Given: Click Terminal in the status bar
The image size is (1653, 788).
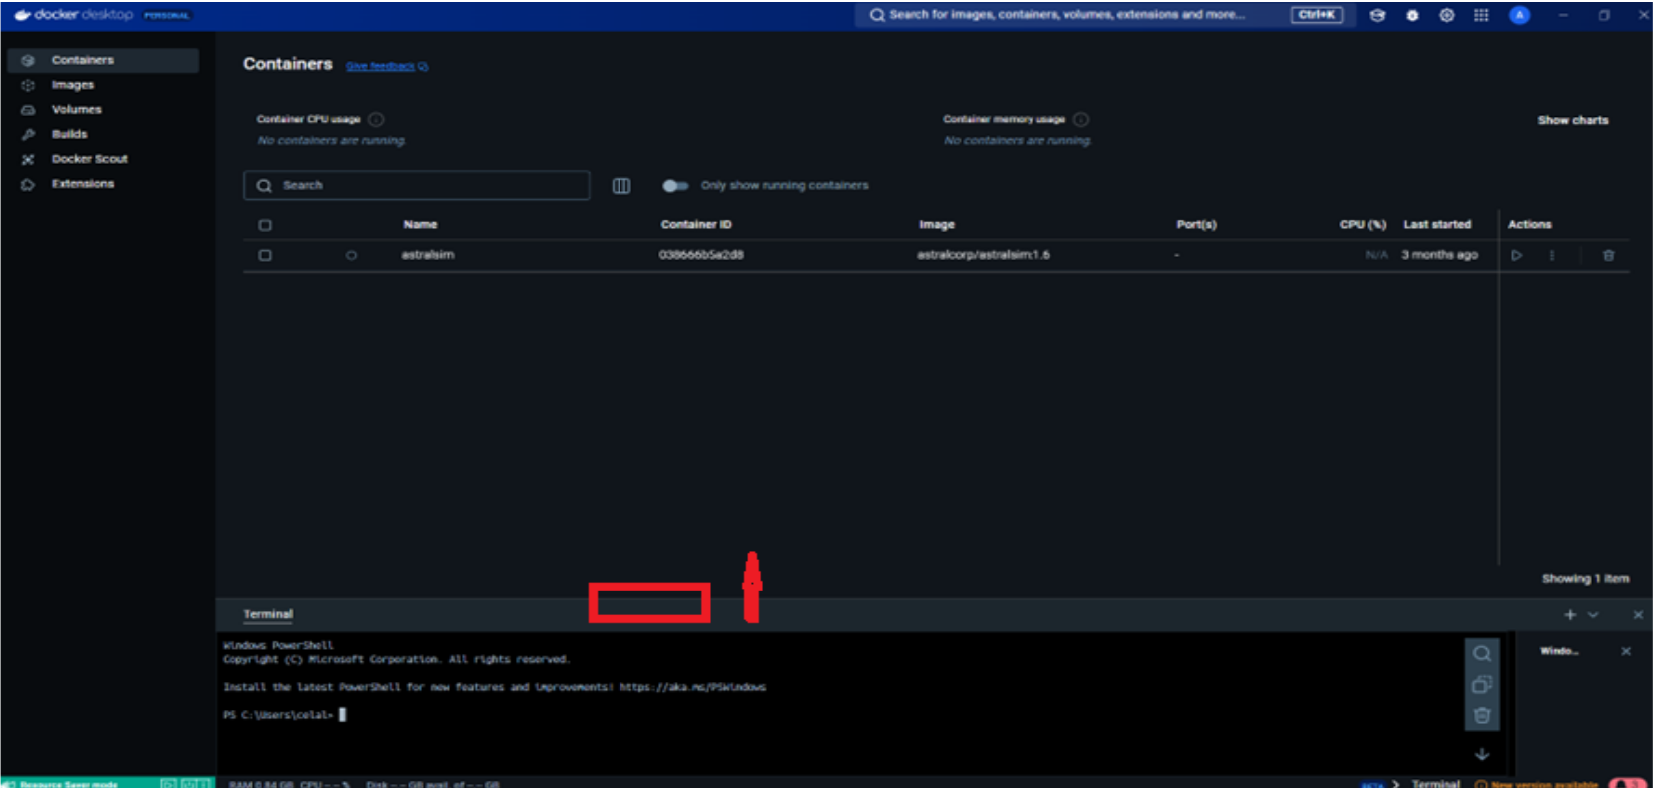Looking at the screenshot, I should [x=1435, y=784].
